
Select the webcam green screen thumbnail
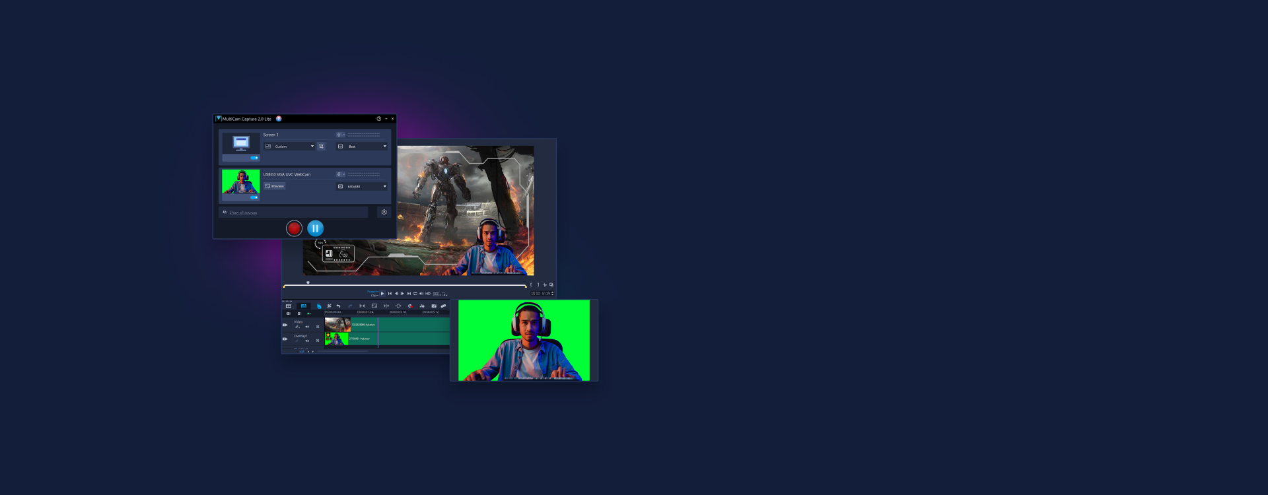241,181
